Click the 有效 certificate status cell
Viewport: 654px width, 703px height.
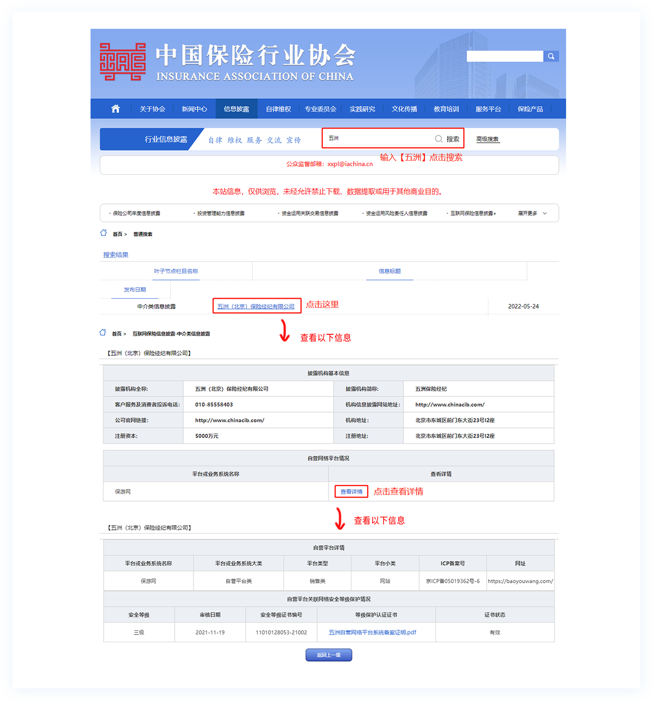pyautogui.click(x=495, y=632)
